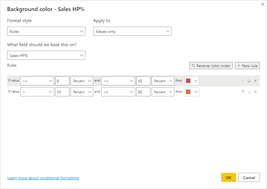Delete the first rule (0 to 10)
The height and width of the screenshot is (189, 267).
[255, 81]
